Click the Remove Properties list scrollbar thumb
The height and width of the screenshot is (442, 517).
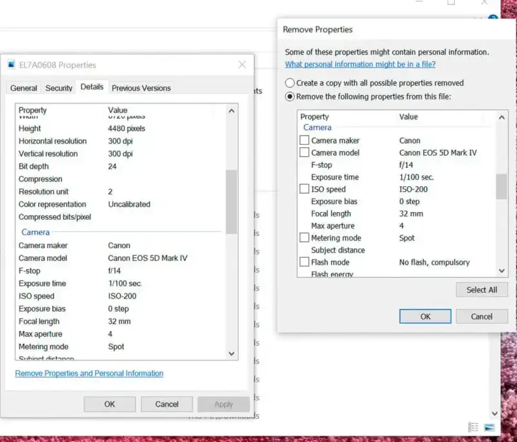point(501,187)
